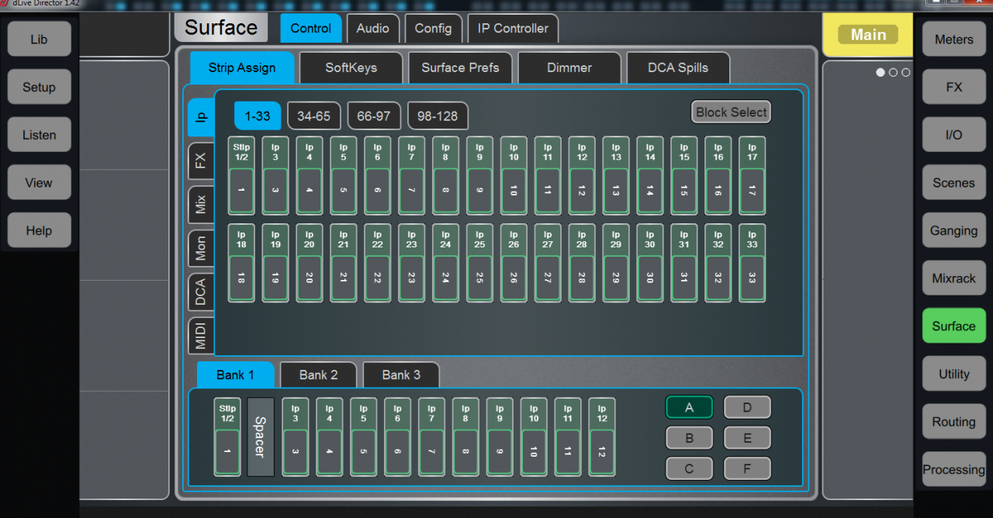The image size is (993, 518).
Task: Select the Ip 24 channel strip
Action: click(445, 264)
